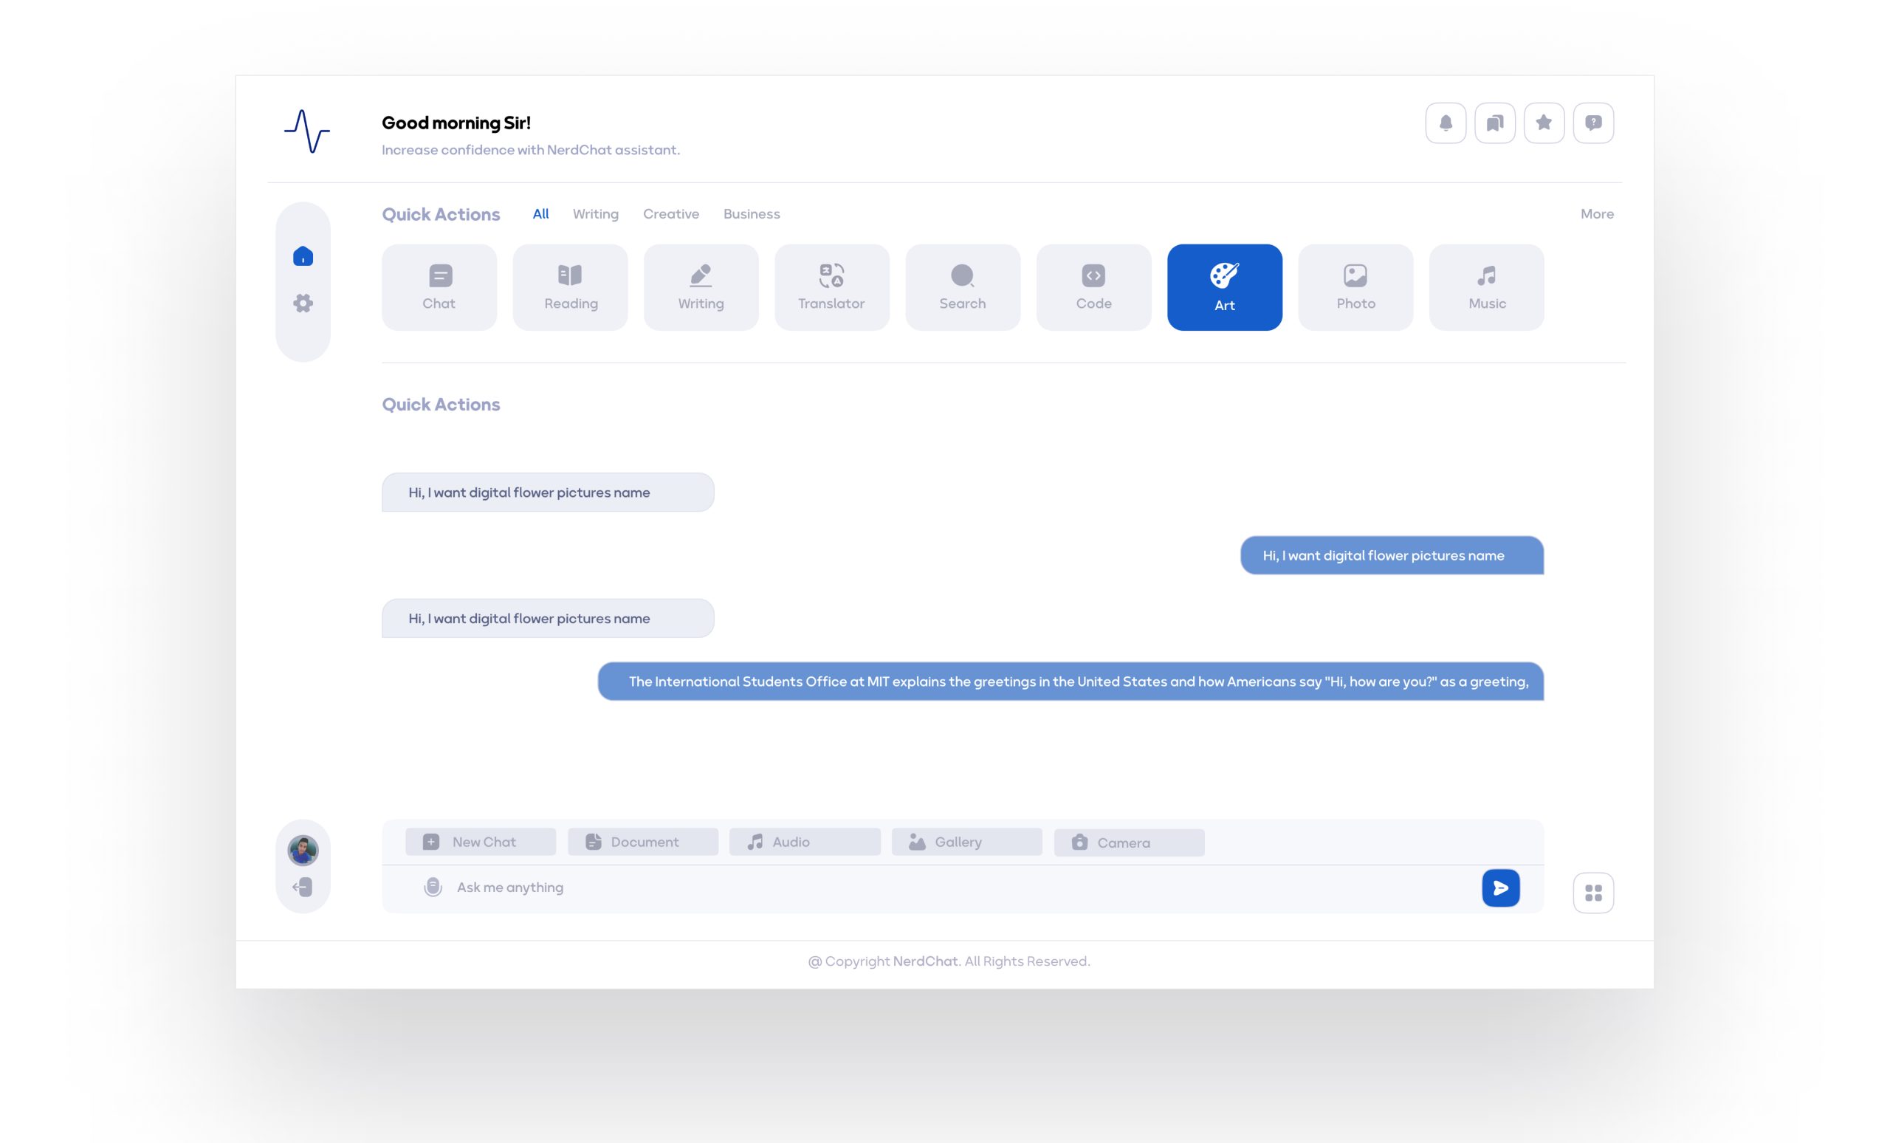1890x1143 pixels.
Task: Click the logout icon below avatar
Action: click(x=303, y=888)
